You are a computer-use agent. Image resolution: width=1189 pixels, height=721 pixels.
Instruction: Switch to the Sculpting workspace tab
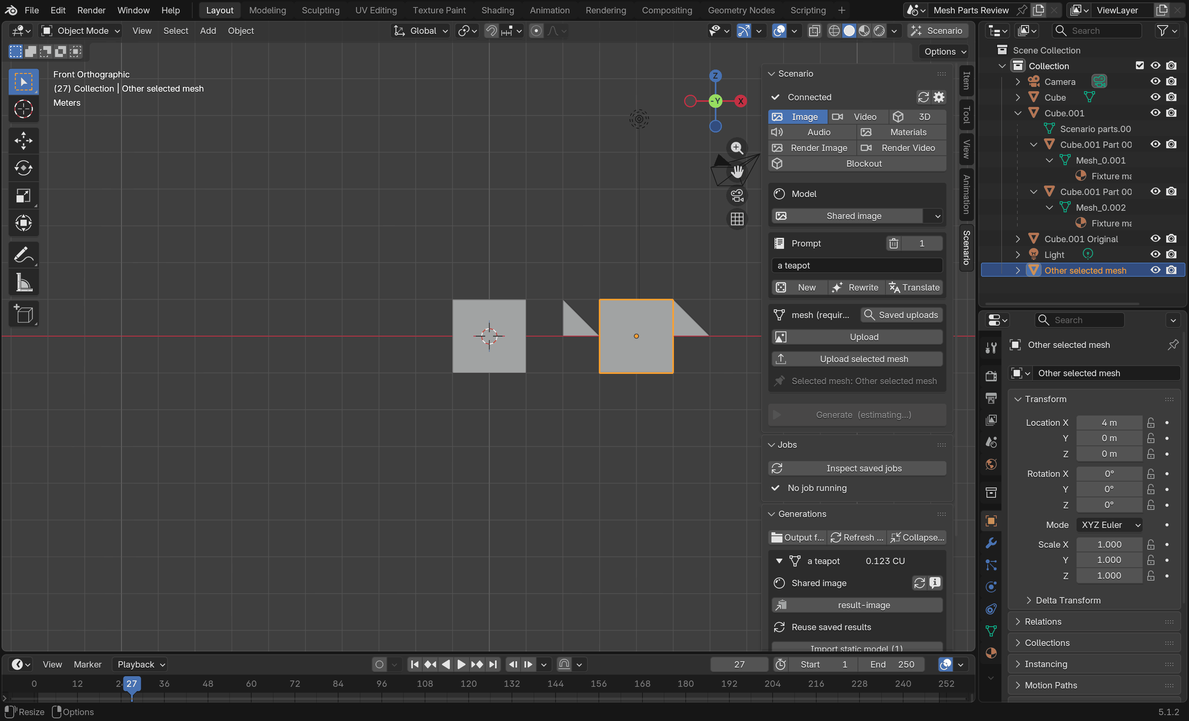320,10
